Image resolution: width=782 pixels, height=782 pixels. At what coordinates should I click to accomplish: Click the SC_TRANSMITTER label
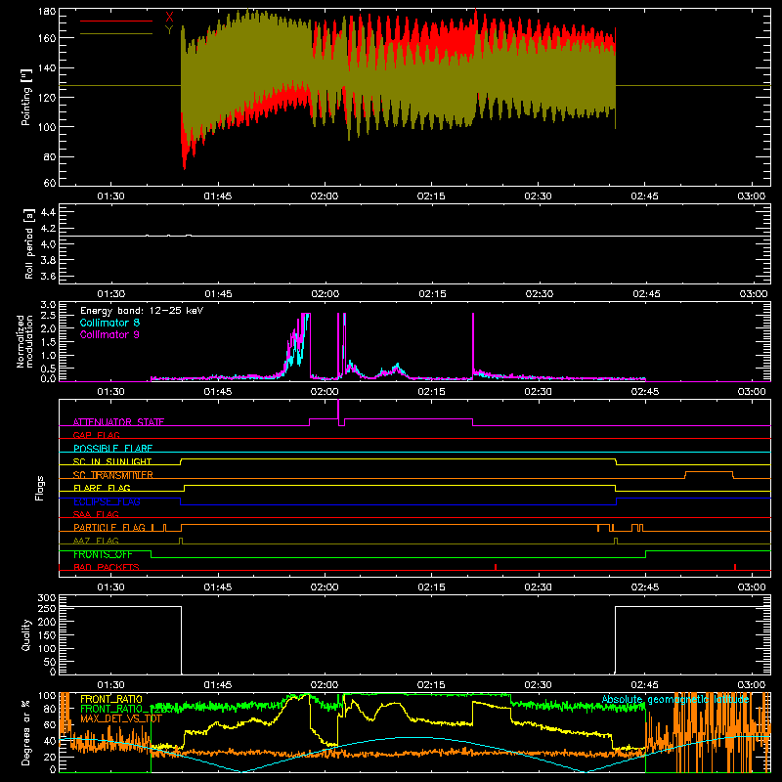pyautogui.click(x=112, y=475)
